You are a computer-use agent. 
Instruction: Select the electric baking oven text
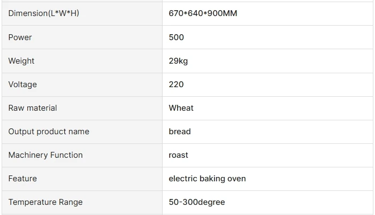point(207,179)
